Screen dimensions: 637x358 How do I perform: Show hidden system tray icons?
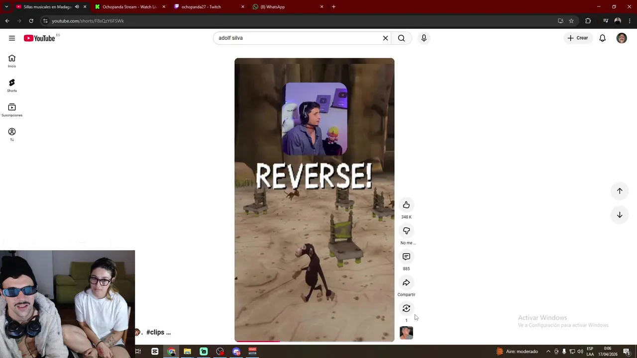tap(548, 352)
